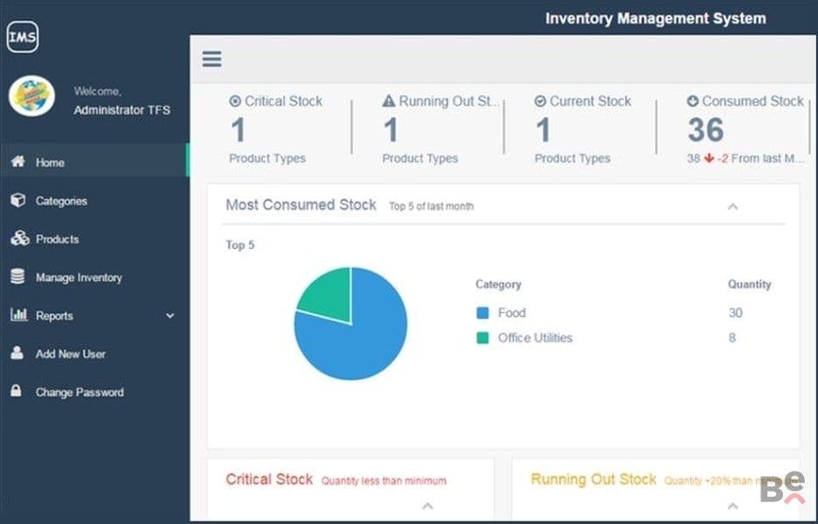Collapse the Critical Stock panel

(427, 506)
